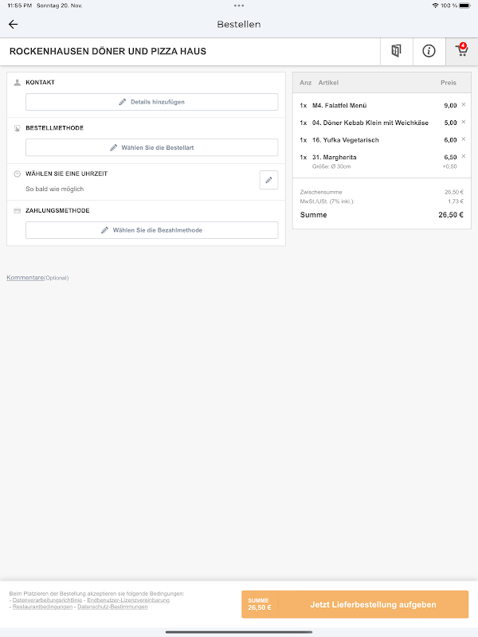478x637 pixels.
Task: Click 'Details hinzufügen' contact button
Action: [x=151, y=102]
